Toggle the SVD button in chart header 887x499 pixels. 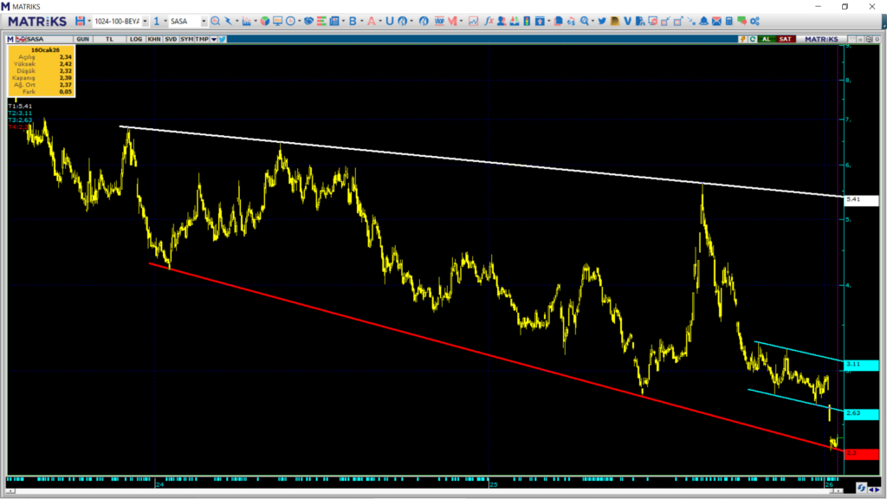171,39
